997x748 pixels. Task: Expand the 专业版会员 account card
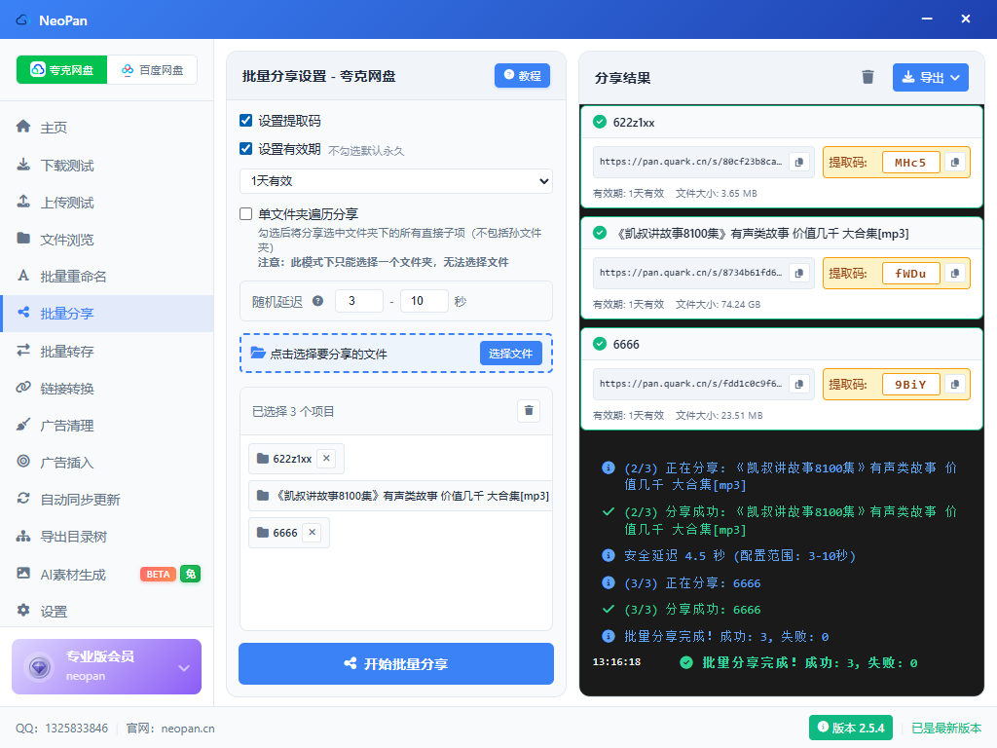[x=184, y=668]
